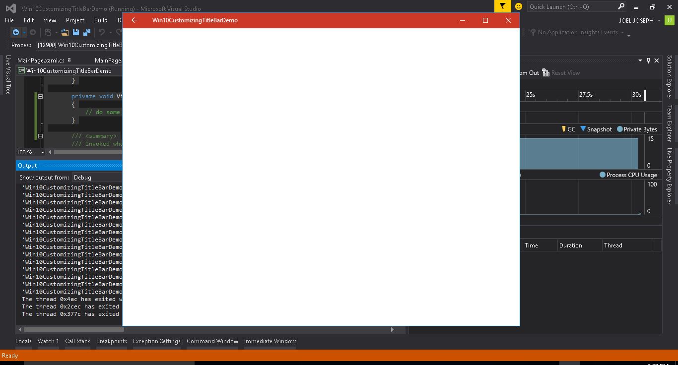Image resolution: width=678 pixels, height=365 pixels.
Task: Click the white timeline end marker near 30s
Action: (645, 95)
